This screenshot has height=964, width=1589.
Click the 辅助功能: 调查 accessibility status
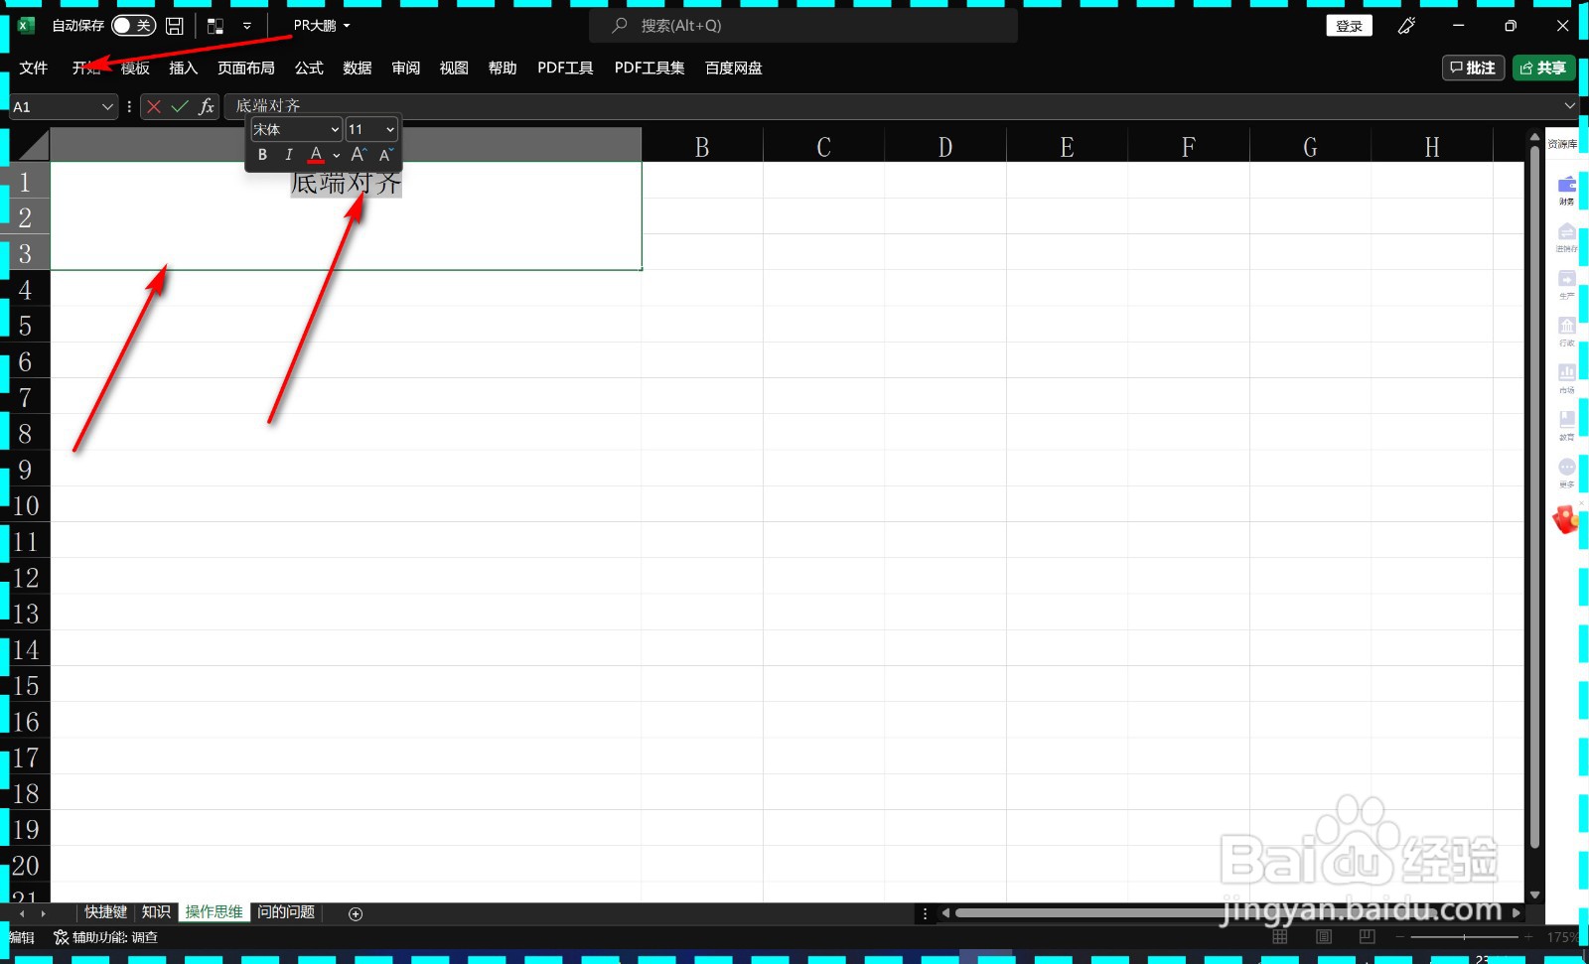[x=106, y=937]
